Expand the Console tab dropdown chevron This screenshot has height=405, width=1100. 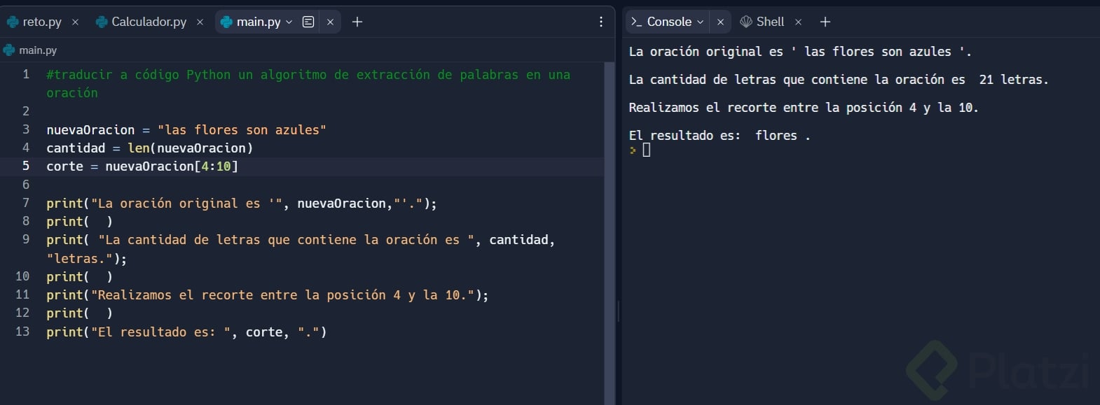(x=700, y=22)
